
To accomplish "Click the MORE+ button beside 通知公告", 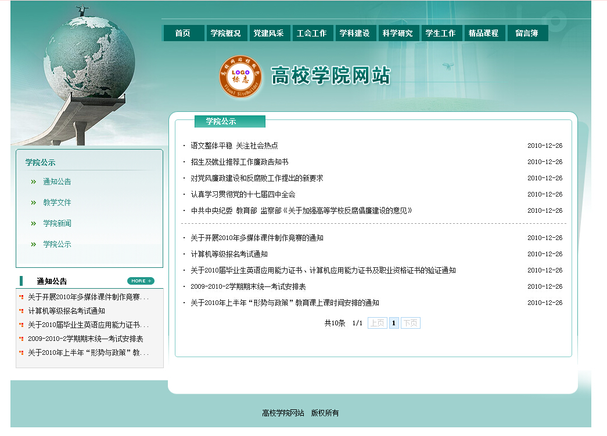I will [141, 281].
